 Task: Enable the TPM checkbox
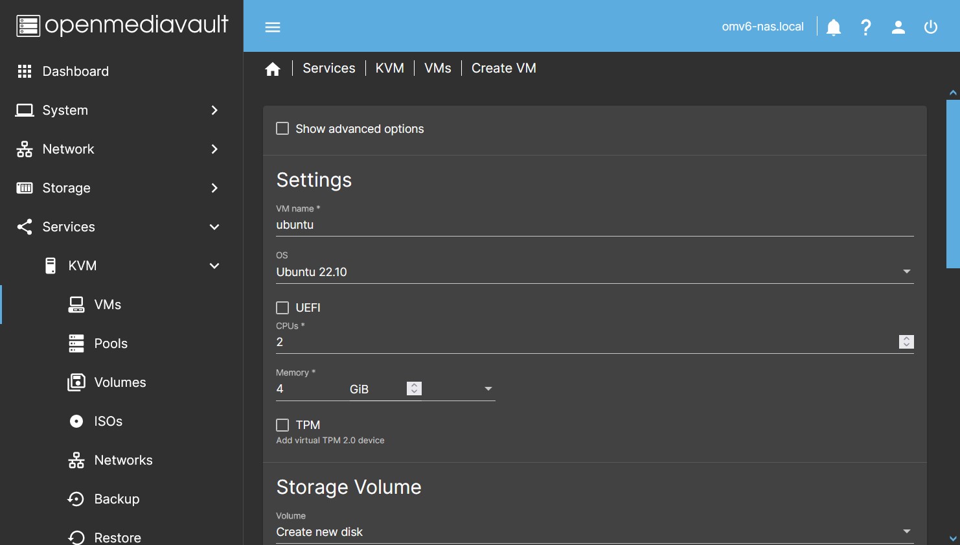click(x=282, y=425)
